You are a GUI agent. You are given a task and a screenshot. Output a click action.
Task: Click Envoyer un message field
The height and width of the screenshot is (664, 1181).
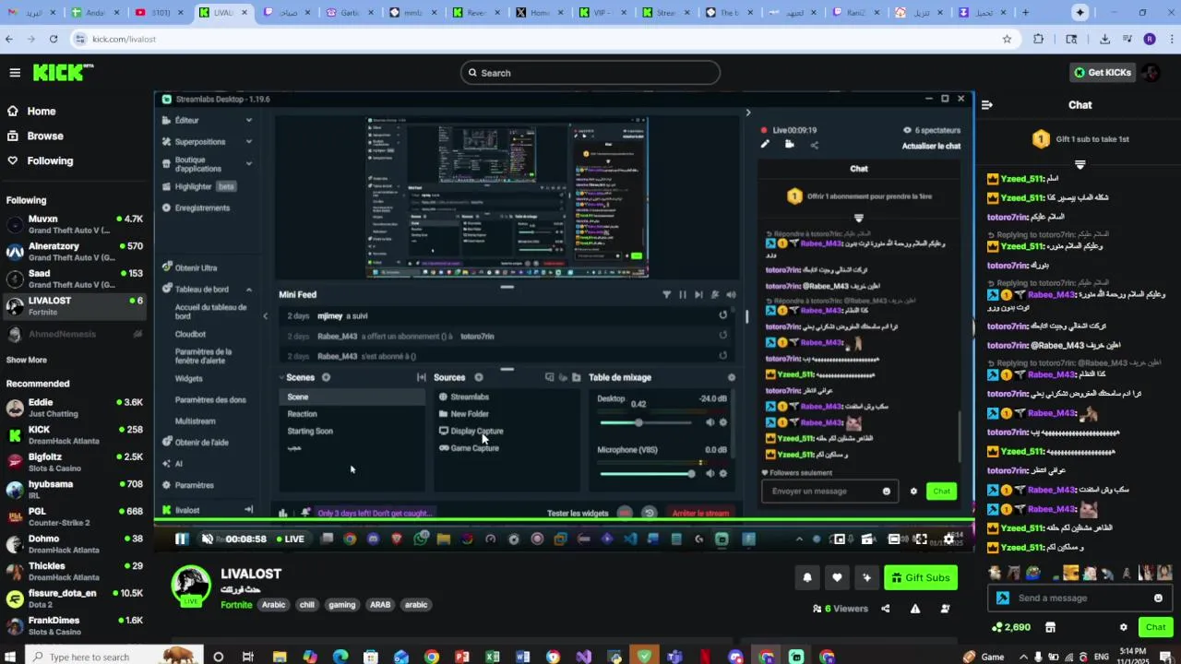click(x=828, y=491)
